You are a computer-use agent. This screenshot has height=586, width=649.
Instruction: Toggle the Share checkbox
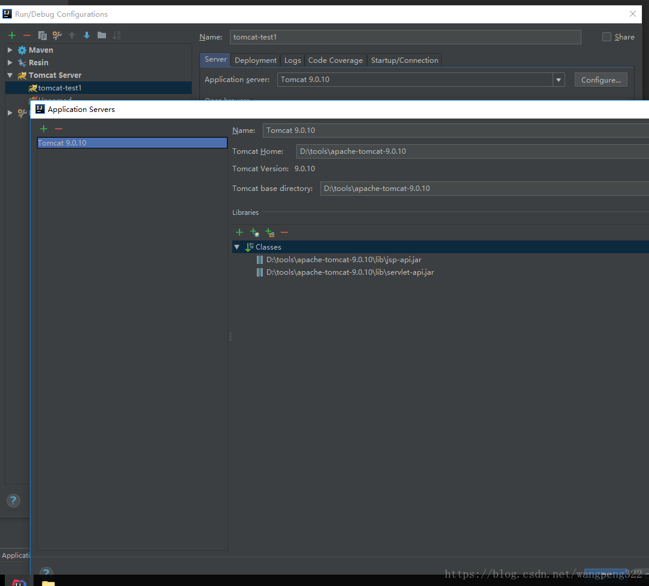(606, 37)
